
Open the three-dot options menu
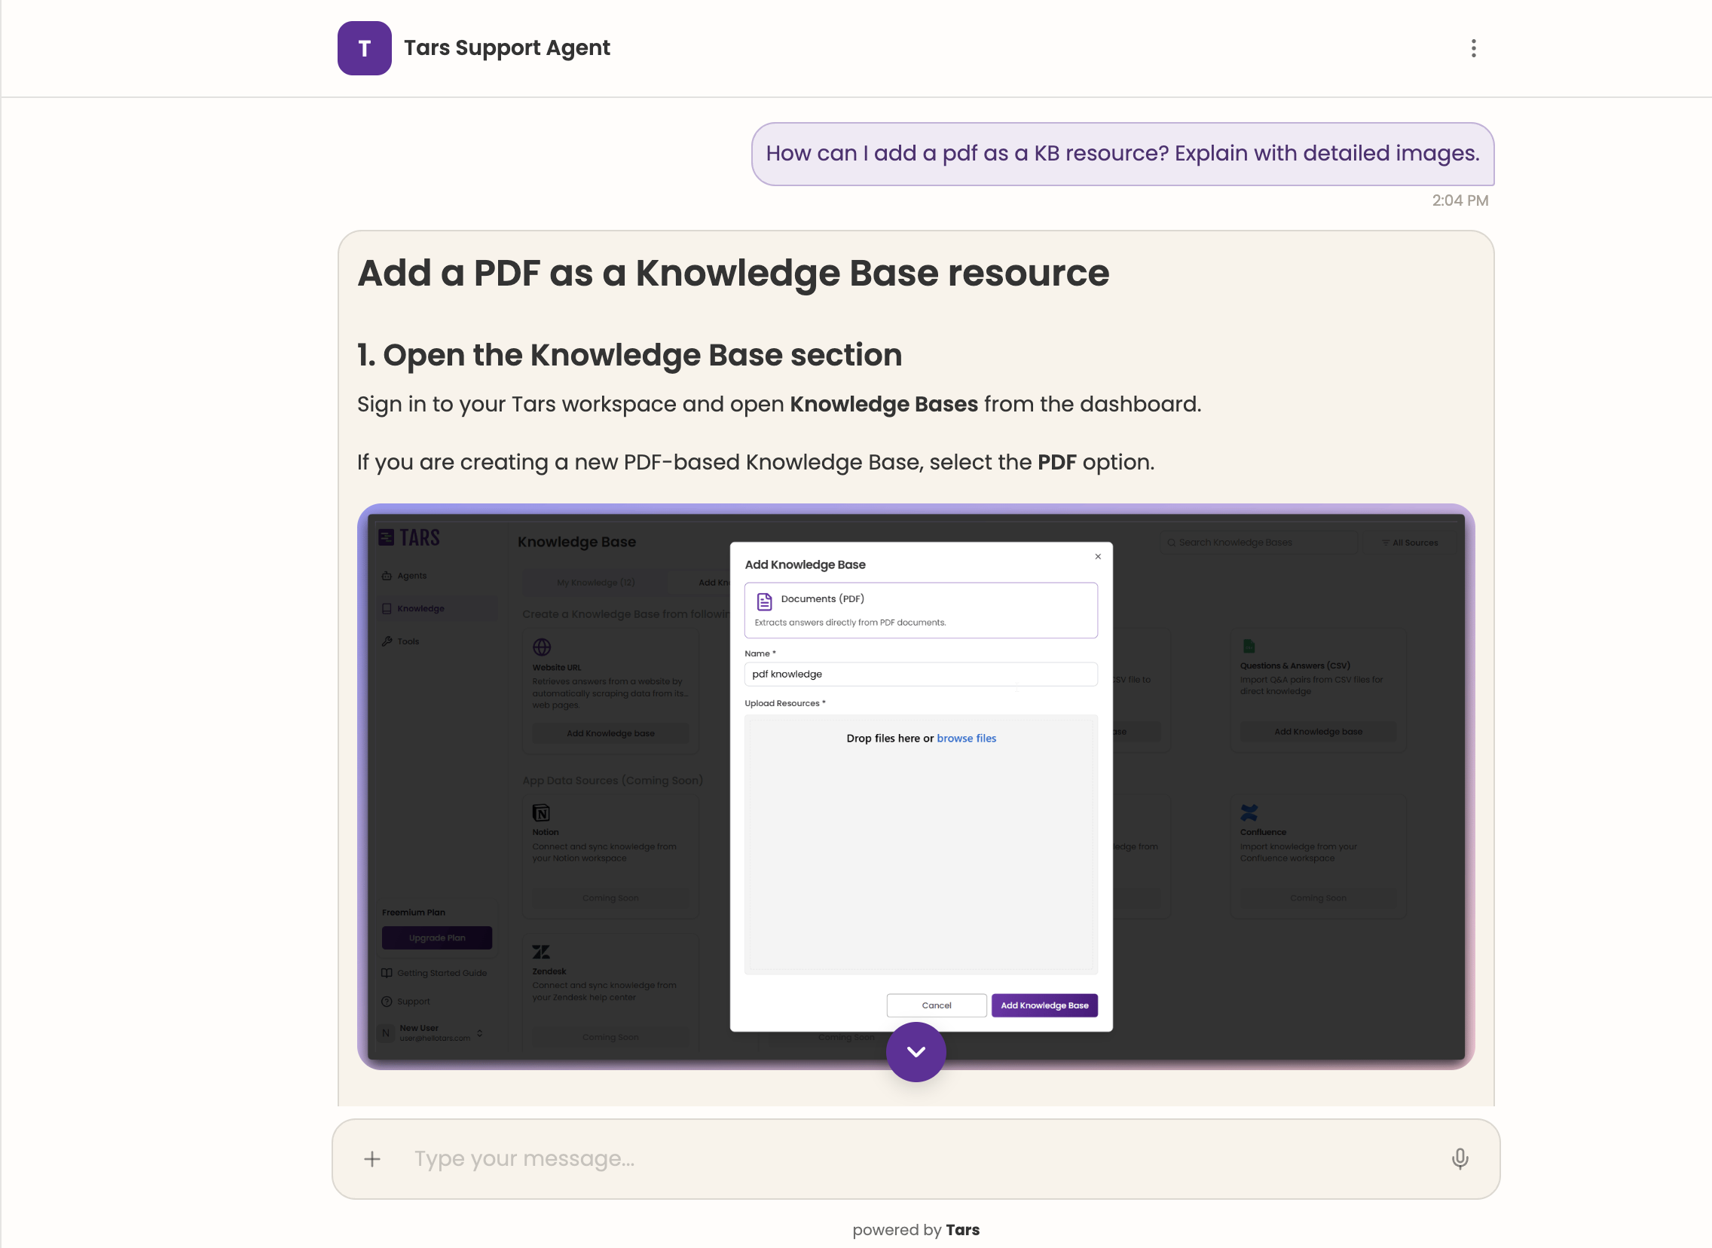tap(1473, 48)
